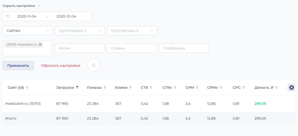Screen dimensions: 298x136
Task: Click the Платформы filter field
Action: tap(184, 48)
